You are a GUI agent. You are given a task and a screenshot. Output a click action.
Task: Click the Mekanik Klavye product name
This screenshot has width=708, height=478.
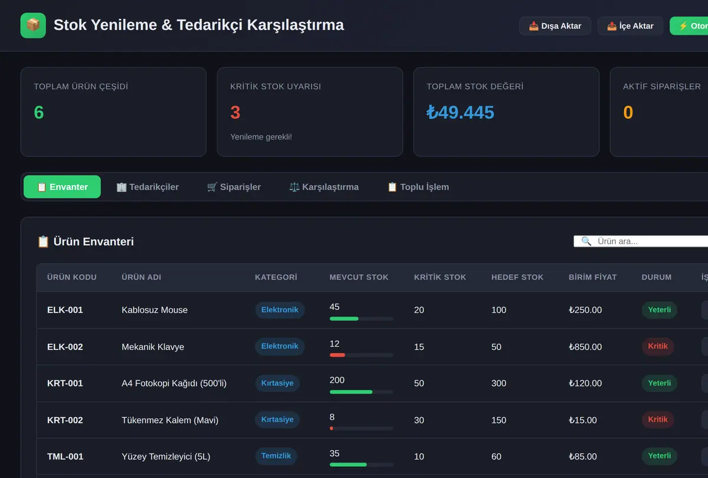click(x=153, y=347)
